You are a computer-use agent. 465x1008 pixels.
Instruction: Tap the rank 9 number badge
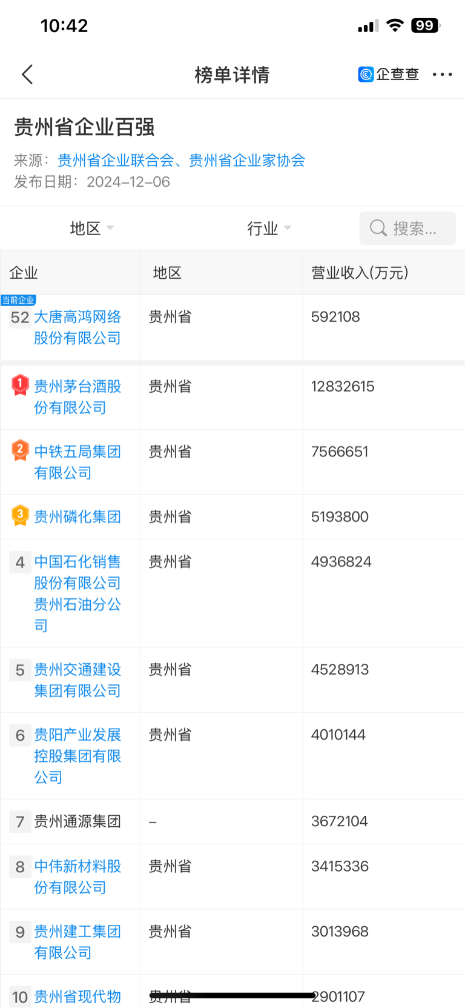point(20,932)
